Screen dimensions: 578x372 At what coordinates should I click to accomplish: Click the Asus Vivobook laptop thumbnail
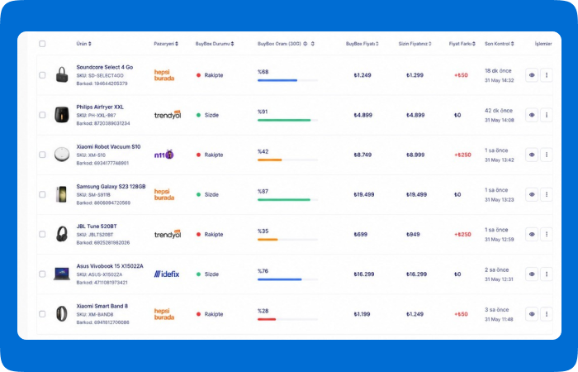(62, 274)
